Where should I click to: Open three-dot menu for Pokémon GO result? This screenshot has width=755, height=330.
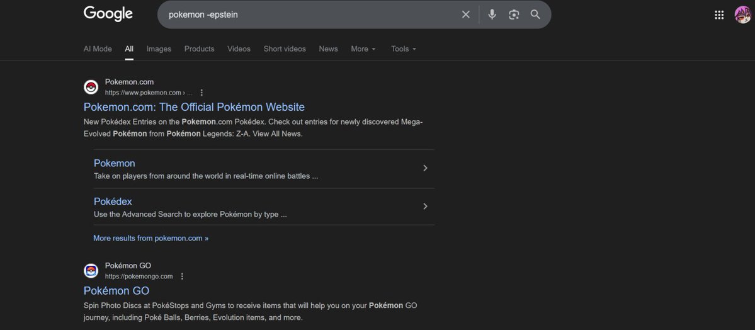(182, 276)
